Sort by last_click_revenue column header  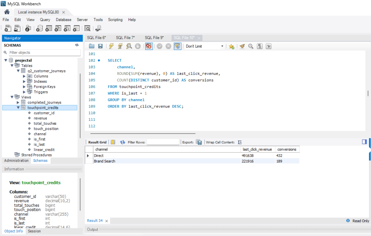click(257, 149)
